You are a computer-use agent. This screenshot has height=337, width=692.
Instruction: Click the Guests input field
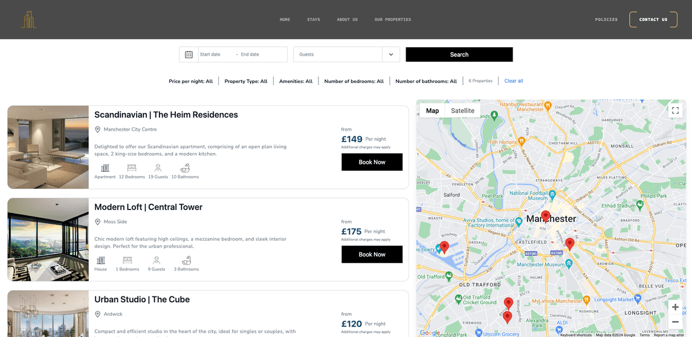[338, 54]
